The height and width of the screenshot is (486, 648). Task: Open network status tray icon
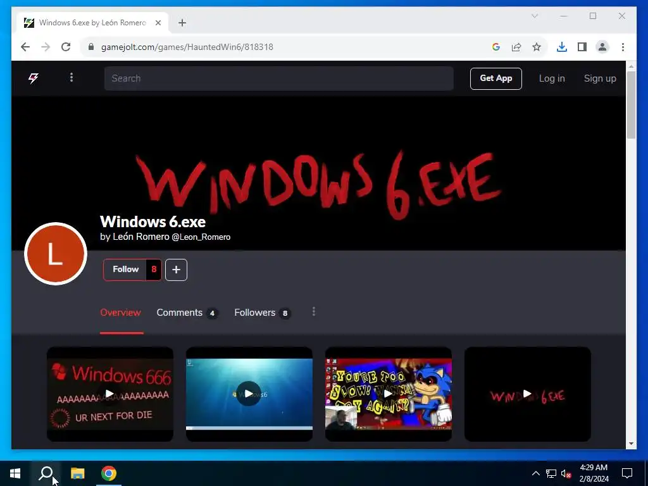551,473
